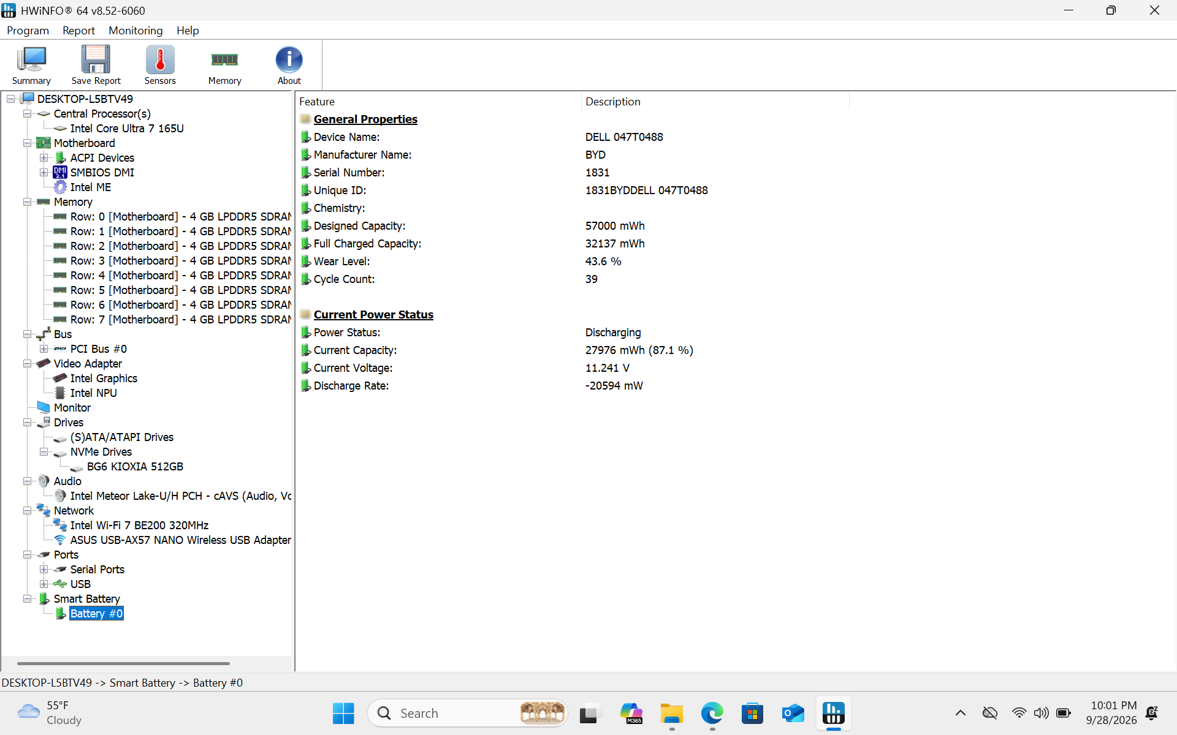This screenshot has height=735, width=1177.
Task: Collapse the Motherboard node
Action: coord(27,143)
